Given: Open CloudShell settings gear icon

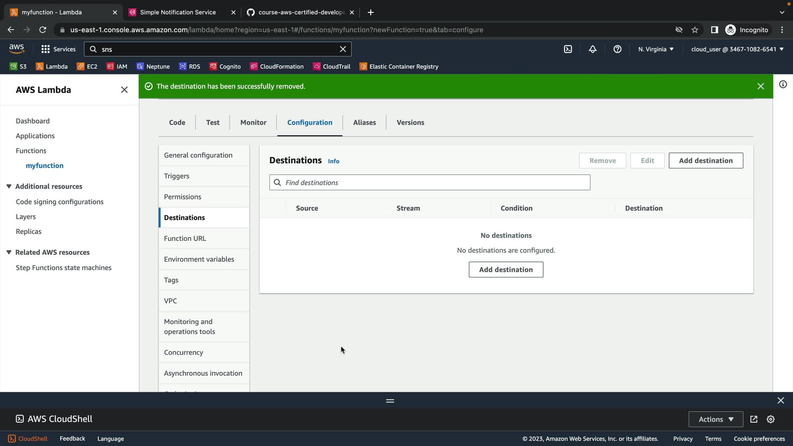Looking at the screenshot, I should pos(771,419).
